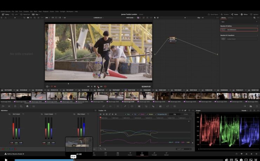Toggle Rotate tracking checkbox
260x161 pixels.
[x=147, y=114]
